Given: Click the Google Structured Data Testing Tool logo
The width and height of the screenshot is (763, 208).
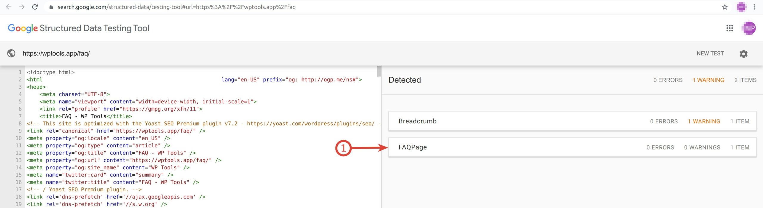Looking at the screenshot, I should pyautogui.click(x=78, y=28).
